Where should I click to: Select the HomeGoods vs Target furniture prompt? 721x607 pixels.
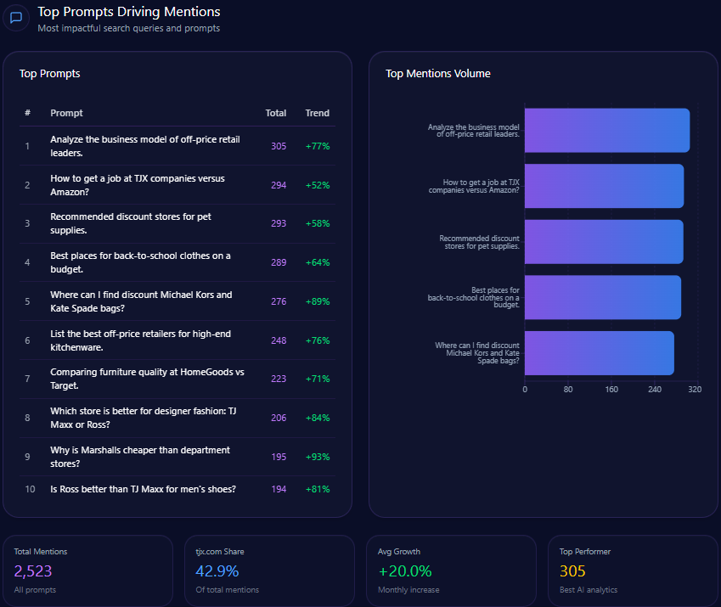pos(147,379)
